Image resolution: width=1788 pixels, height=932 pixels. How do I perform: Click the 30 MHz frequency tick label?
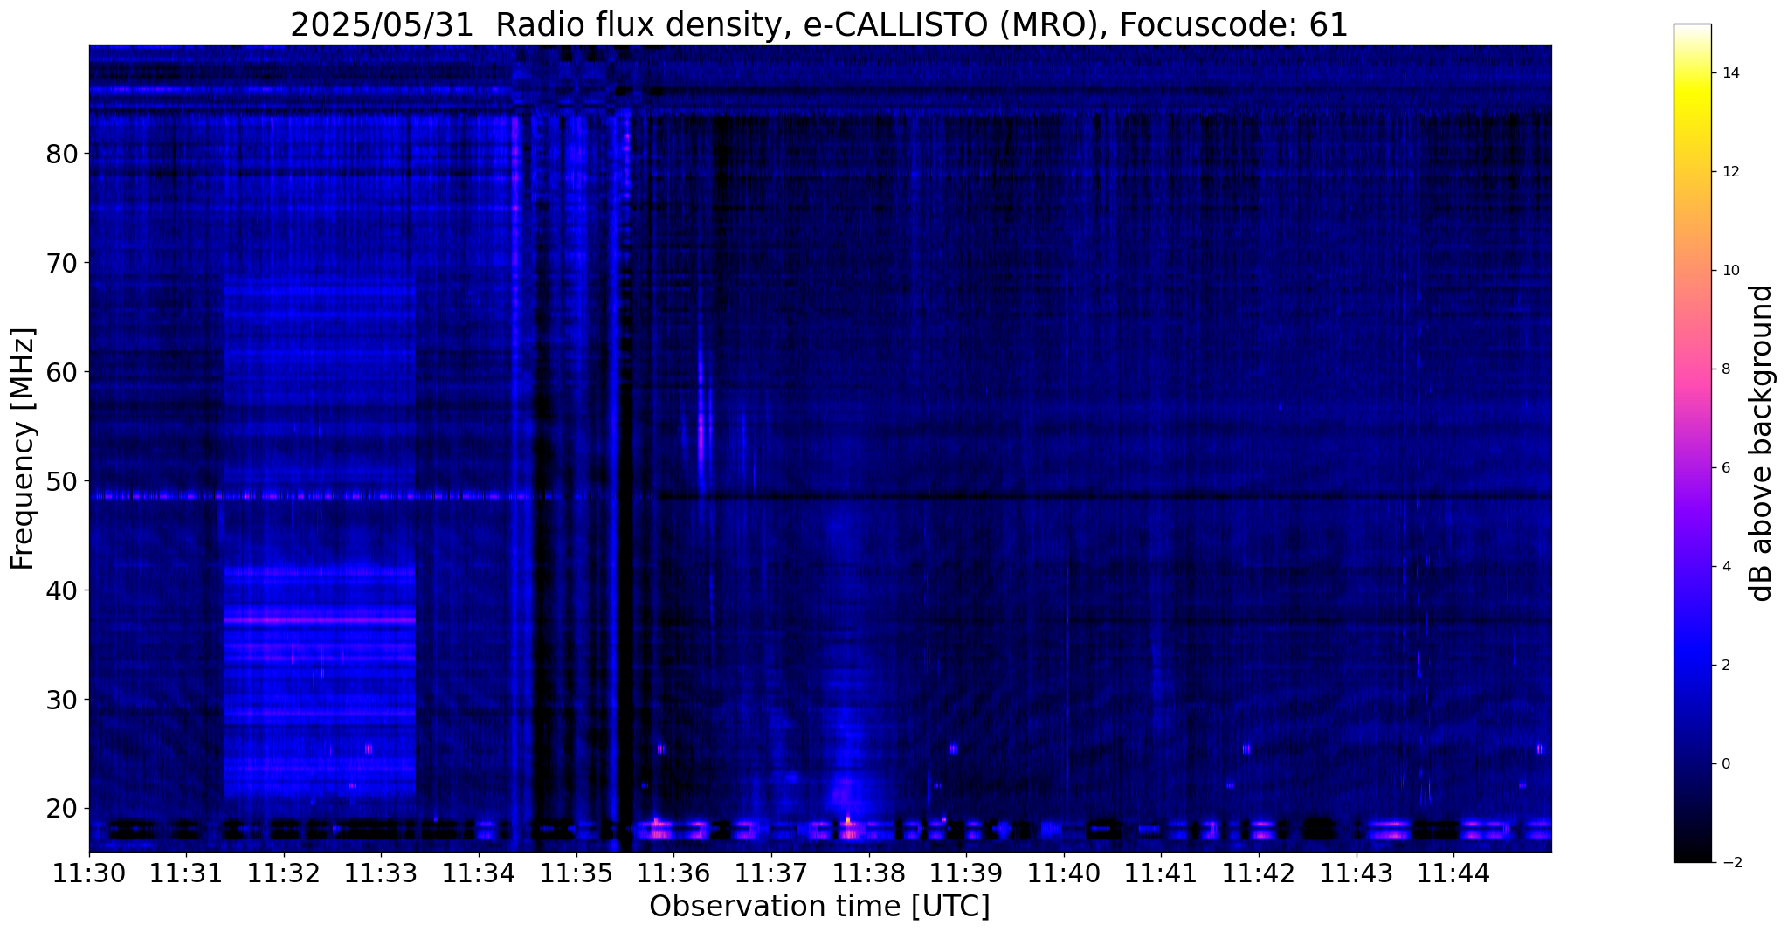pyautogui.click(x=61, y=700)
